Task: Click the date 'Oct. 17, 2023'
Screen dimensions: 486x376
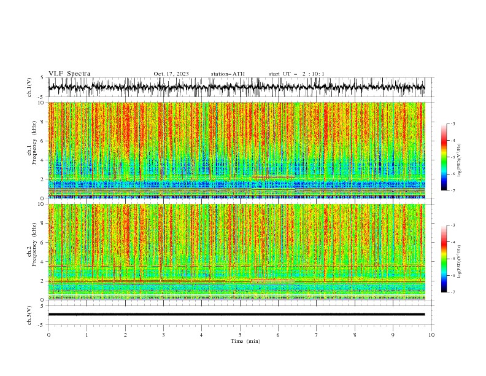Action: [171, 74]
